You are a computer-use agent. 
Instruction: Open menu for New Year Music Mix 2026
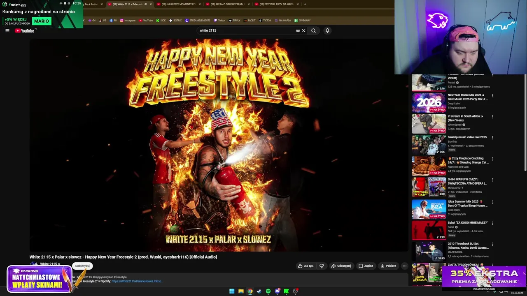tap(493, 95)
